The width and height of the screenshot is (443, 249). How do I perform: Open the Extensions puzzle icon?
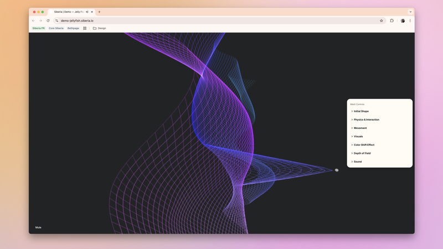pyautogui.click(x=392, y=20)
